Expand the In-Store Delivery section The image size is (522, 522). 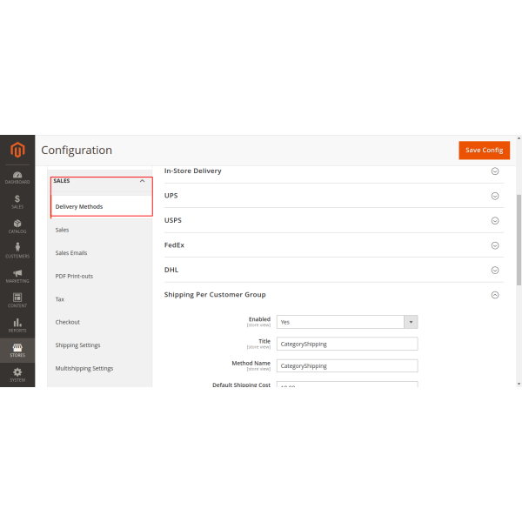[495, 171]
